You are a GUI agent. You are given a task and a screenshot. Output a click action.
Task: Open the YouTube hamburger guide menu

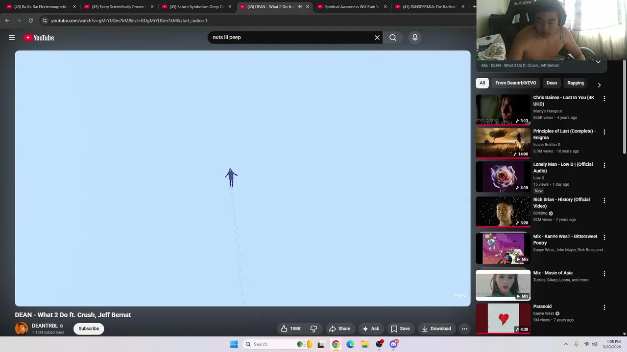[12, 38]
